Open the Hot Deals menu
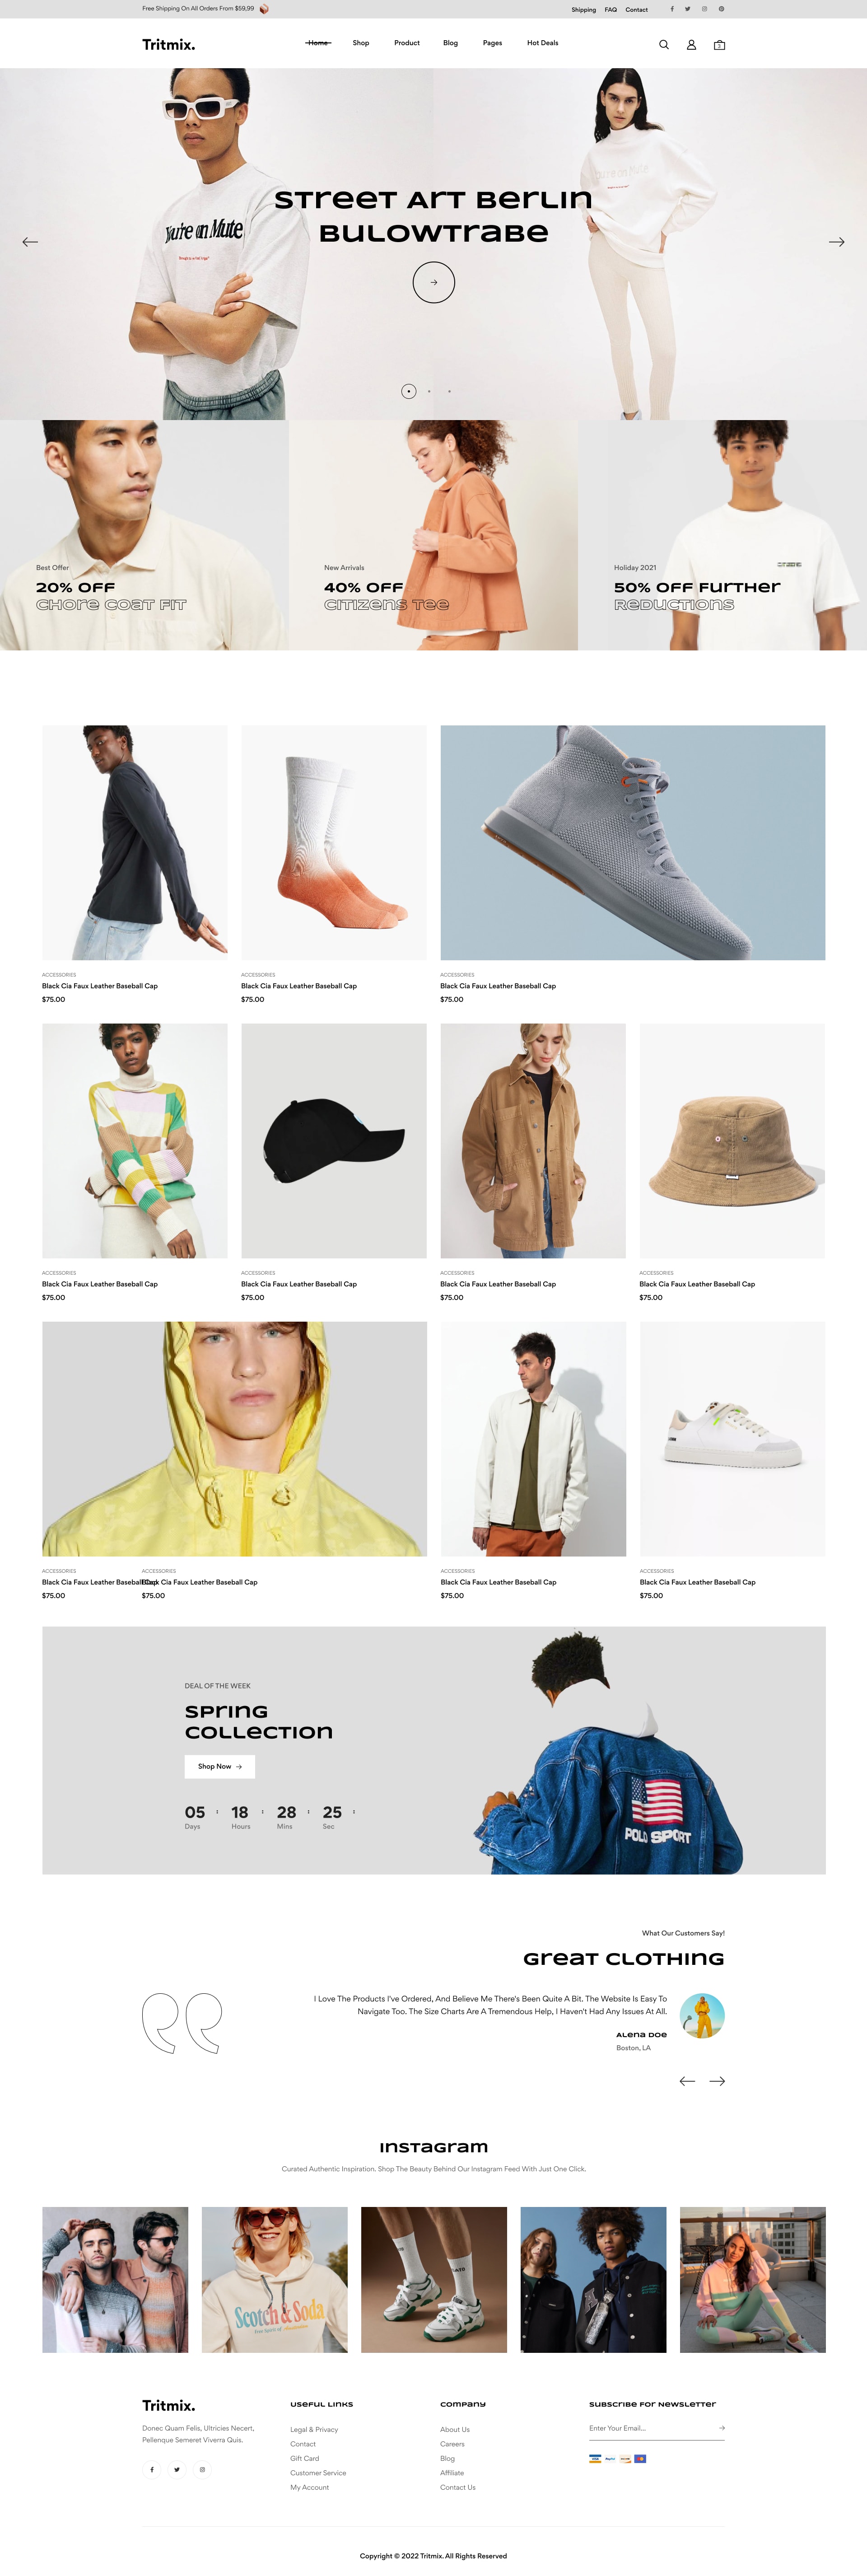 click(543, 43)
